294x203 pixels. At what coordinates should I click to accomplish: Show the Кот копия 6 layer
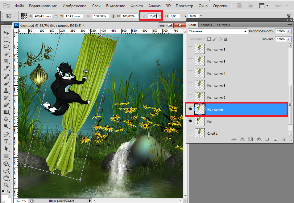point(190,49)
